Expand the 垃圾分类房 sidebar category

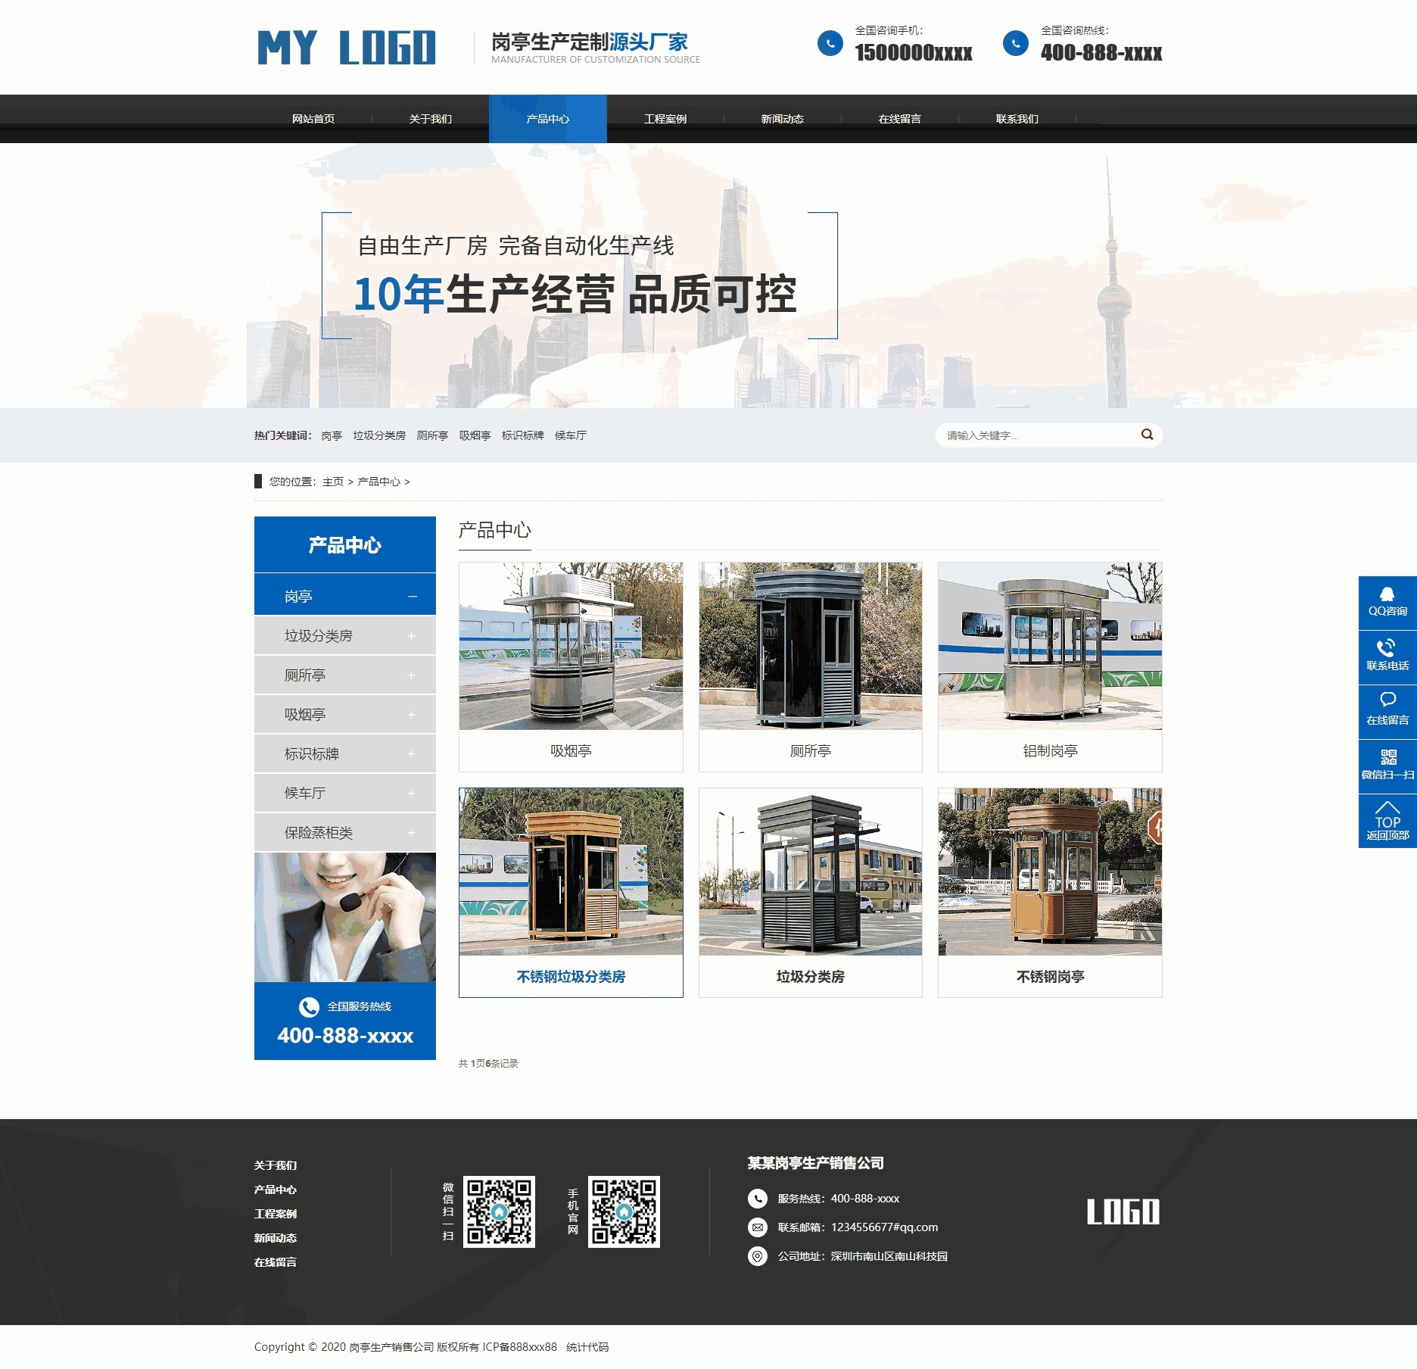click(x=412, y=636)
